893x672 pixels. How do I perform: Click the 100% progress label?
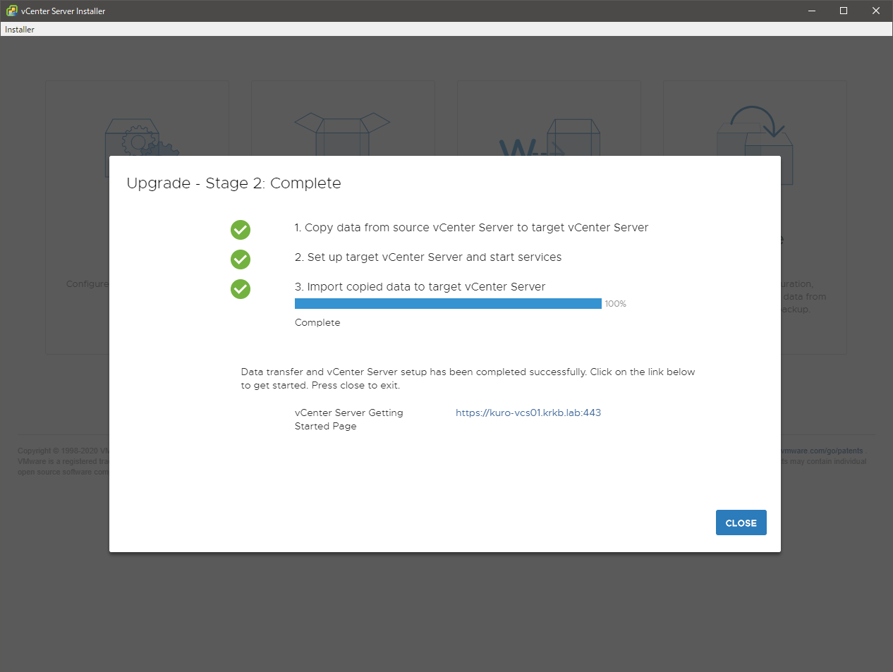(615, 304)
